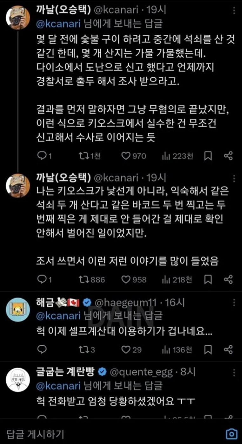Open more options on first tweet
The height and width of the screenshot is (444, 242).
tap(234, 11)
